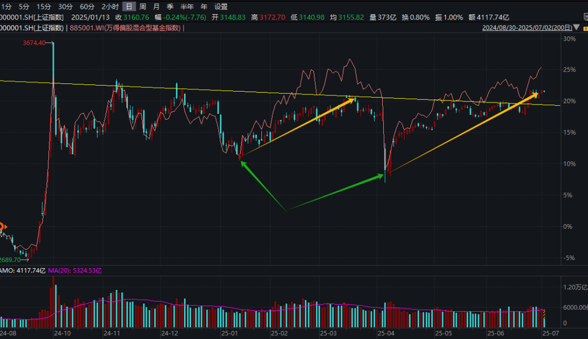Click the 10% mark on right axis

[x=569, y=164]
